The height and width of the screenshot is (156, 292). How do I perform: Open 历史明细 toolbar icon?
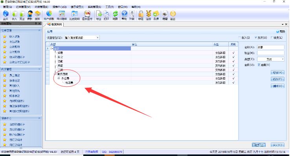pos(75,15)
